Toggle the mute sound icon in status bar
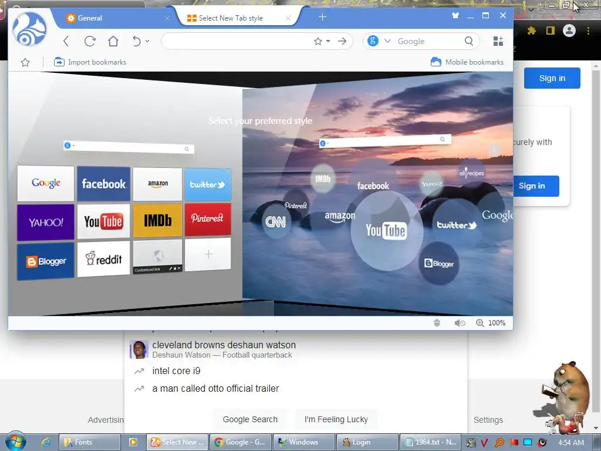The image size is (601, 451). pyautogui.click(x=460, y=323)
